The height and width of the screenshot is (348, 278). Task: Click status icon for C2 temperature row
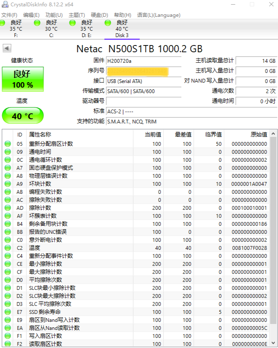(8, 248)
